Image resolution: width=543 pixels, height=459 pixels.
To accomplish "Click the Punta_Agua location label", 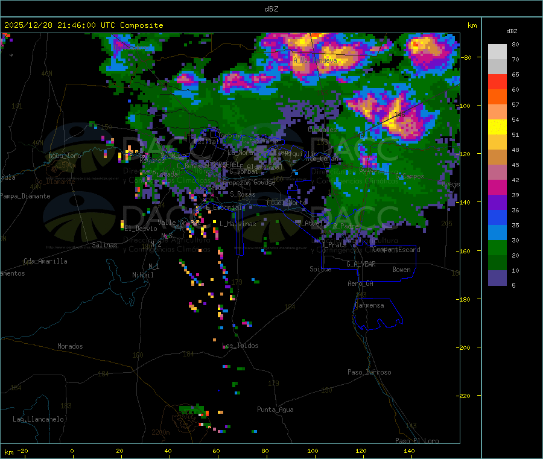I will 275,410.
